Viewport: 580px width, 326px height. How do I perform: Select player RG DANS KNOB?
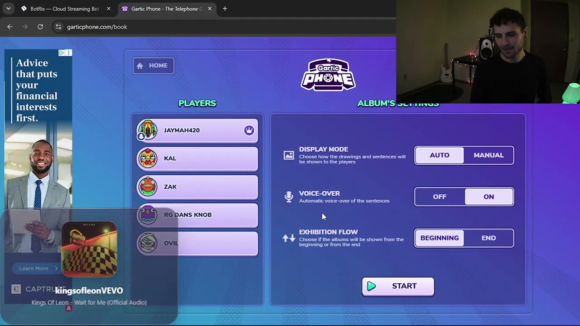click(197, 215)
